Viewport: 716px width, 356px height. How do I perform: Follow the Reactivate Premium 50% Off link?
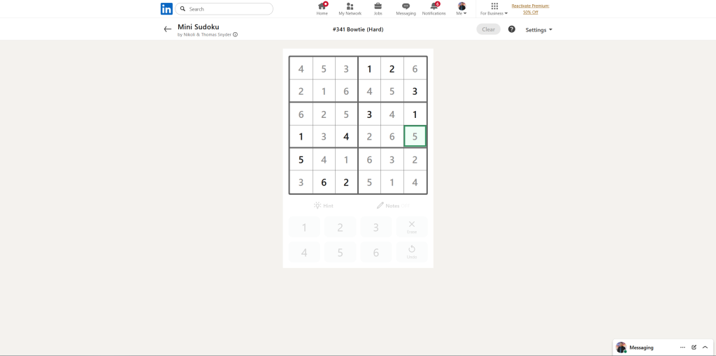(x=530, y=9)
